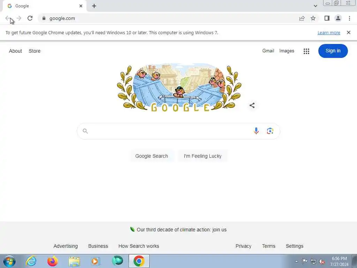Focus the Google search input box
Viewport: 357px width, 268px height.
[x=168, y=131]
